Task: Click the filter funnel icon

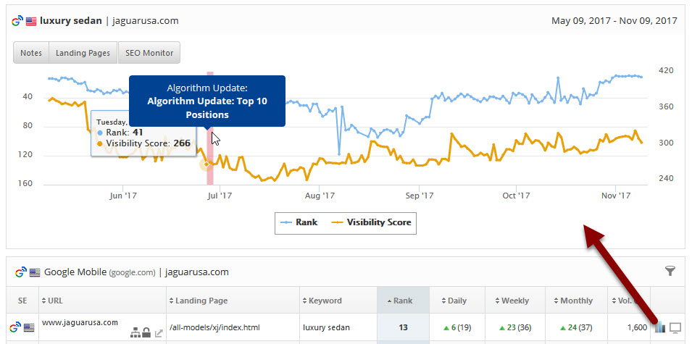Action: 670,271
